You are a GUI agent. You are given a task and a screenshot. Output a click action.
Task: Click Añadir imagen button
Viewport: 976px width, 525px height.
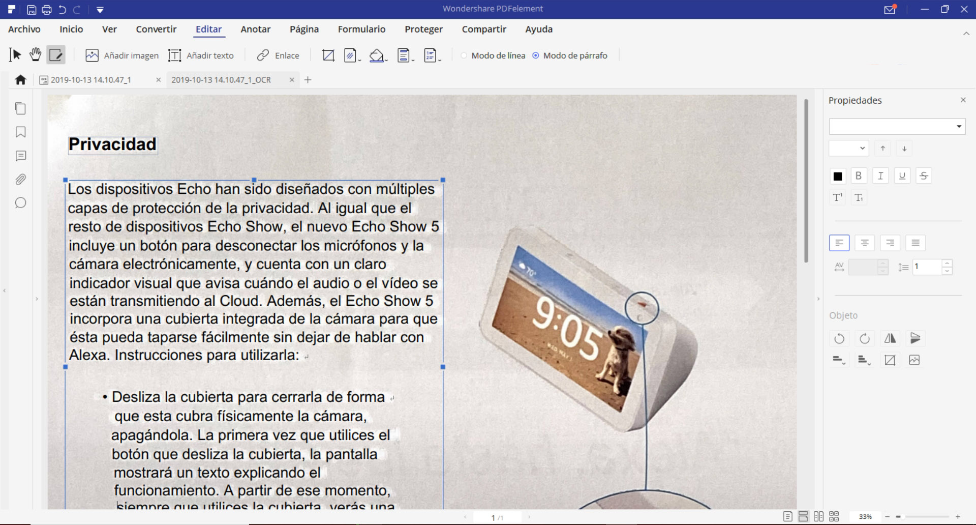(122, 55)
